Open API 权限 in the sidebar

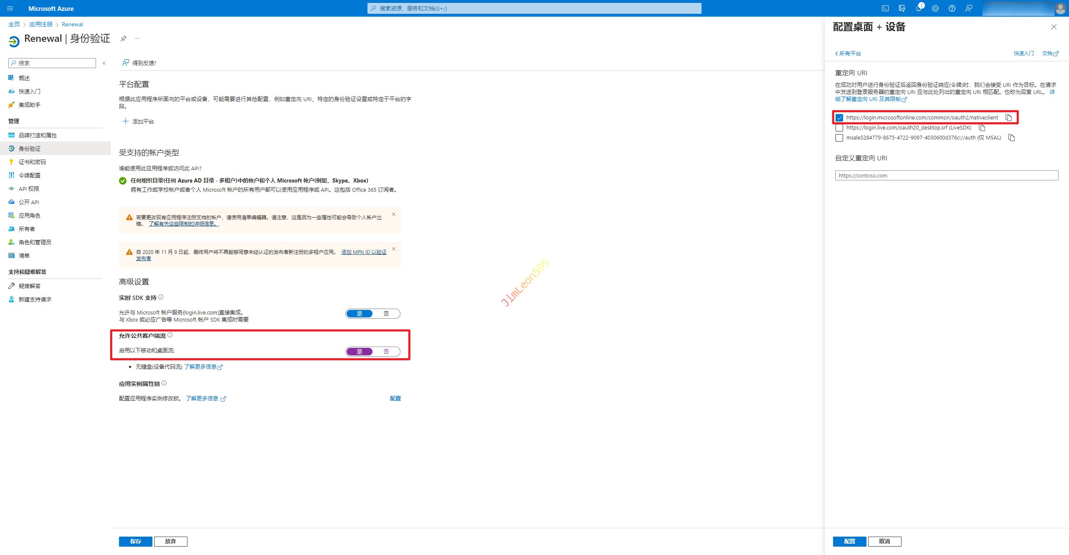[x=29, y=189]
